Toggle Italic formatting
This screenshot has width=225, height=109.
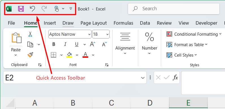[x=65, y=44]
